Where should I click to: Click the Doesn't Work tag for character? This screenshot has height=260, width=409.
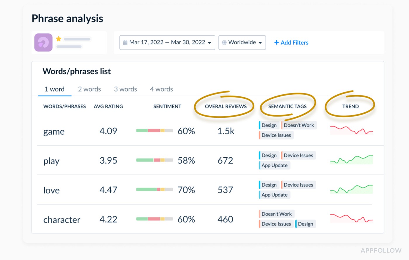coord(276,214)
